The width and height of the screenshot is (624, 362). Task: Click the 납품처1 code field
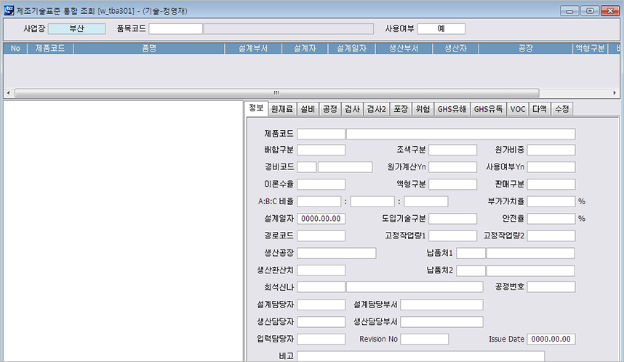(471, 253)
